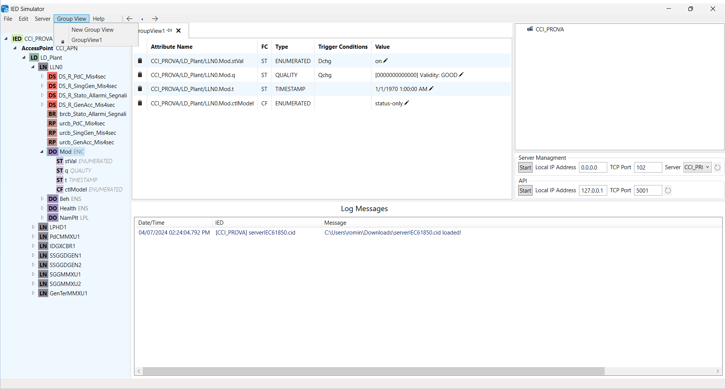Click the log horizontal scrollbar thumb
The image size is (725, 389).
coord(373,371)
